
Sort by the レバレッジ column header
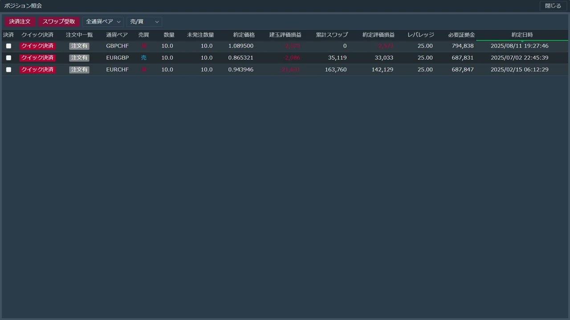(420, 35)
